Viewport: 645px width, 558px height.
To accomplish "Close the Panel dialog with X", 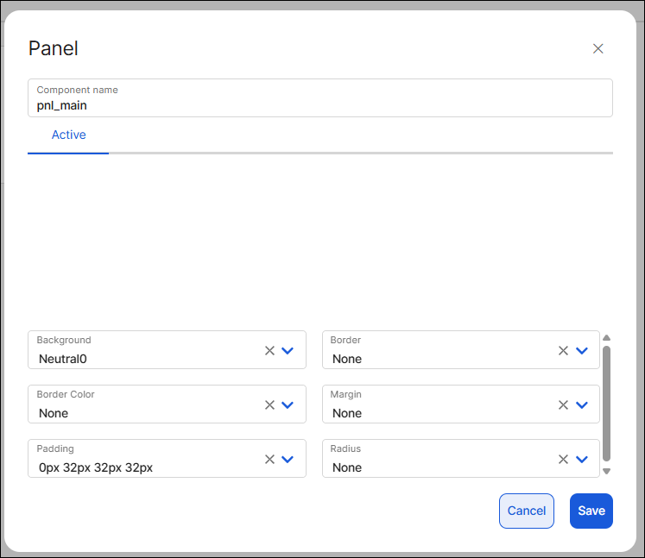I will [598, 48].
